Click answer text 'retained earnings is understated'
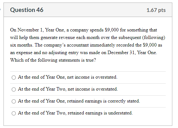 coord(100,113)
